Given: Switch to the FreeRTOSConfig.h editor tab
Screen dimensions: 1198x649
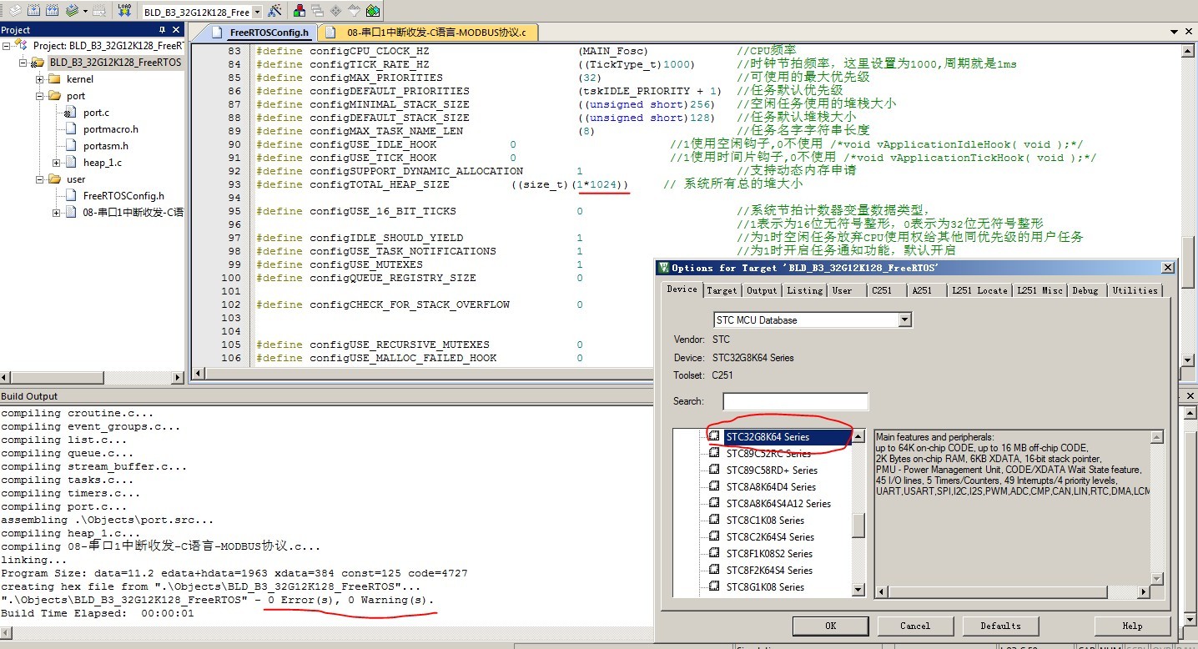Looking at the screenshot, I should (x=259, y=33).
